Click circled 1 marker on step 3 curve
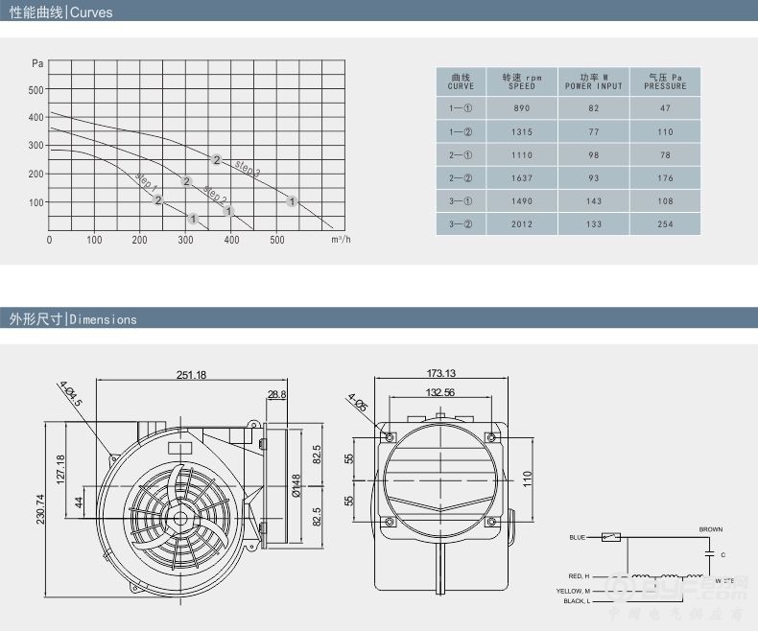758x631 pixels. coord(293,200)
